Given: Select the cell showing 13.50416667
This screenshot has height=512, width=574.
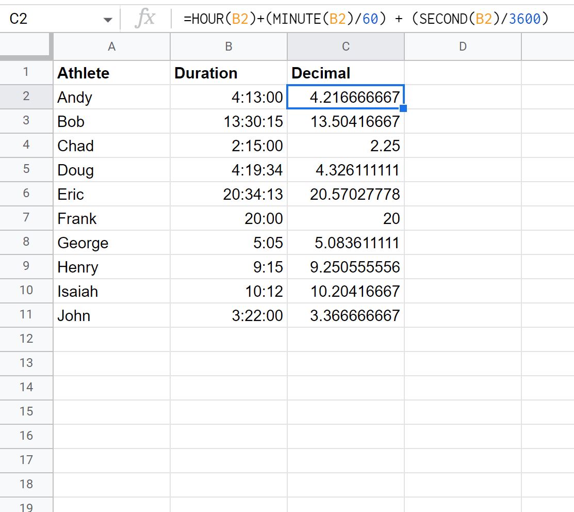Looking at the screenshot, I should 345,121.
